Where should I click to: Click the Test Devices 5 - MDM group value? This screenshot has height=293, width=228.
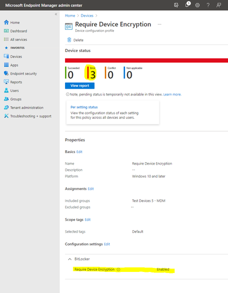point(149,200)
